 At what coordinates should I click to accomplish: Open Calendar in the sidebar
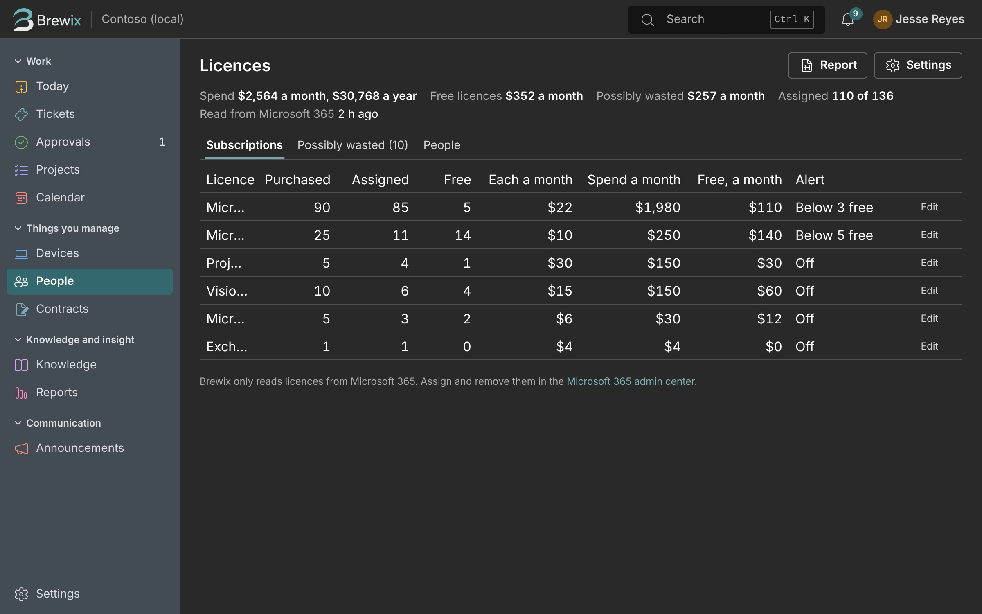pyautogui.click(x=90, y=198)
